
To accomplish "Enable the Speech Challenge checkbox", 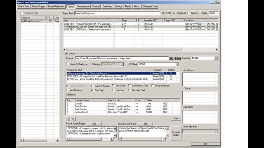I will [x=67, y=64].
